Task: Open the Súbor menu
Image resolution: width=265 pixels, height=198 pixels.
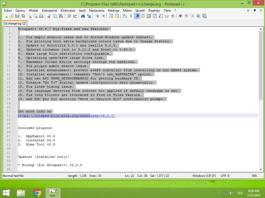Action: [8, 10]
